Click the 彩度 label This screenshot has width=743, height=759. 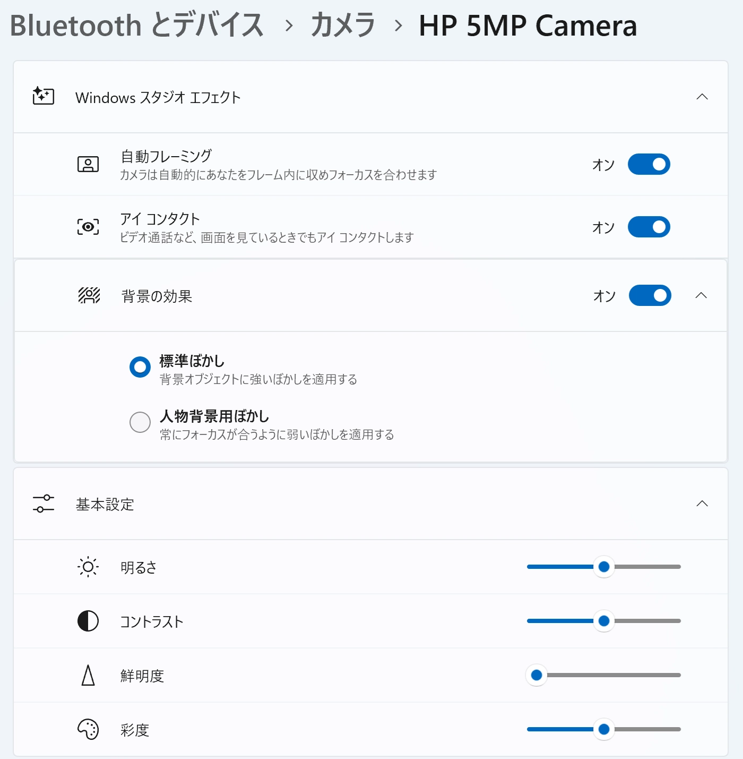tap(135, 730)
